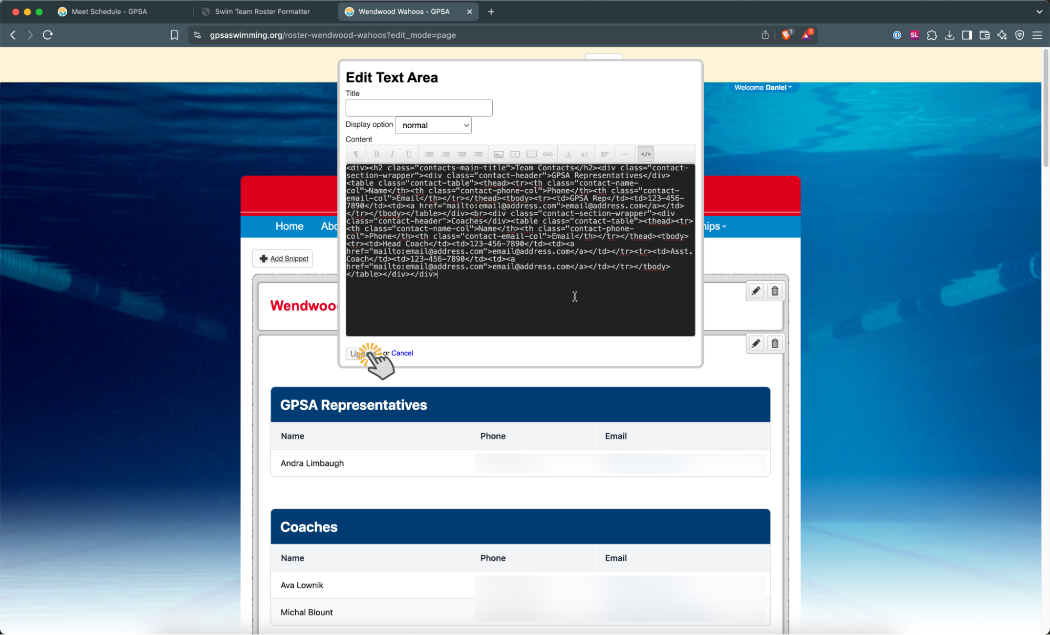The height and width of the screenshot is (635, 1050).
Task: Click the trash icon beside the Wendwood header
Action: [774, 291]
